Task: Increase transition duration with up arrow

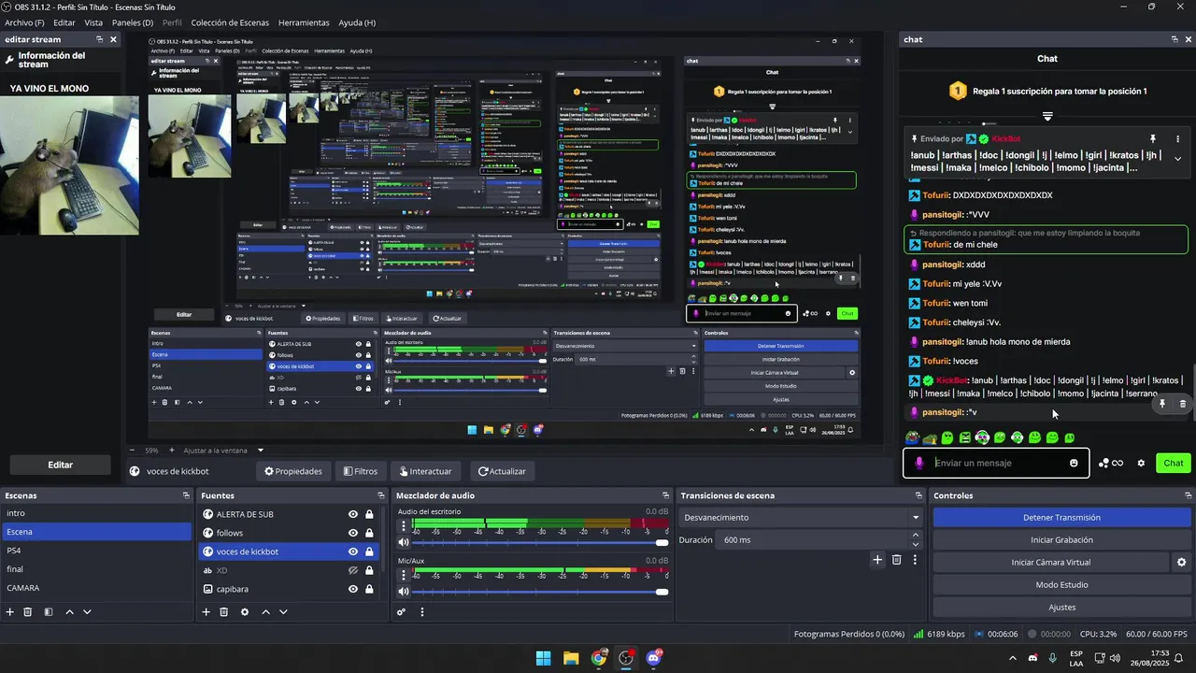Action: [x=915, y=536]
